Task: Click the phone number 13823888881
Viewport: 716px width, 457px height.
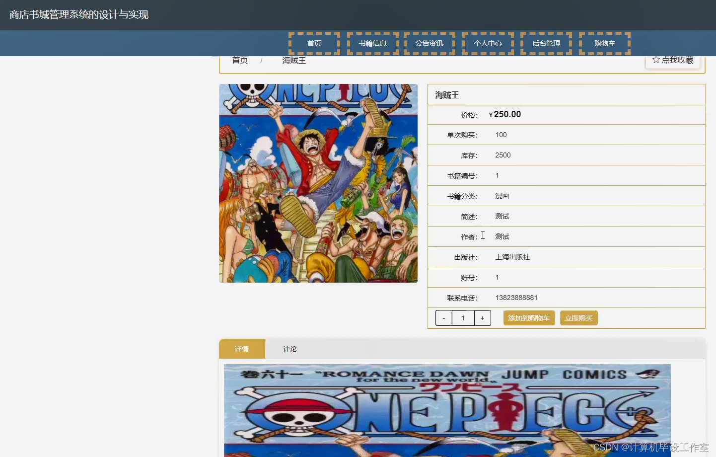Action: tap(516, 298)
